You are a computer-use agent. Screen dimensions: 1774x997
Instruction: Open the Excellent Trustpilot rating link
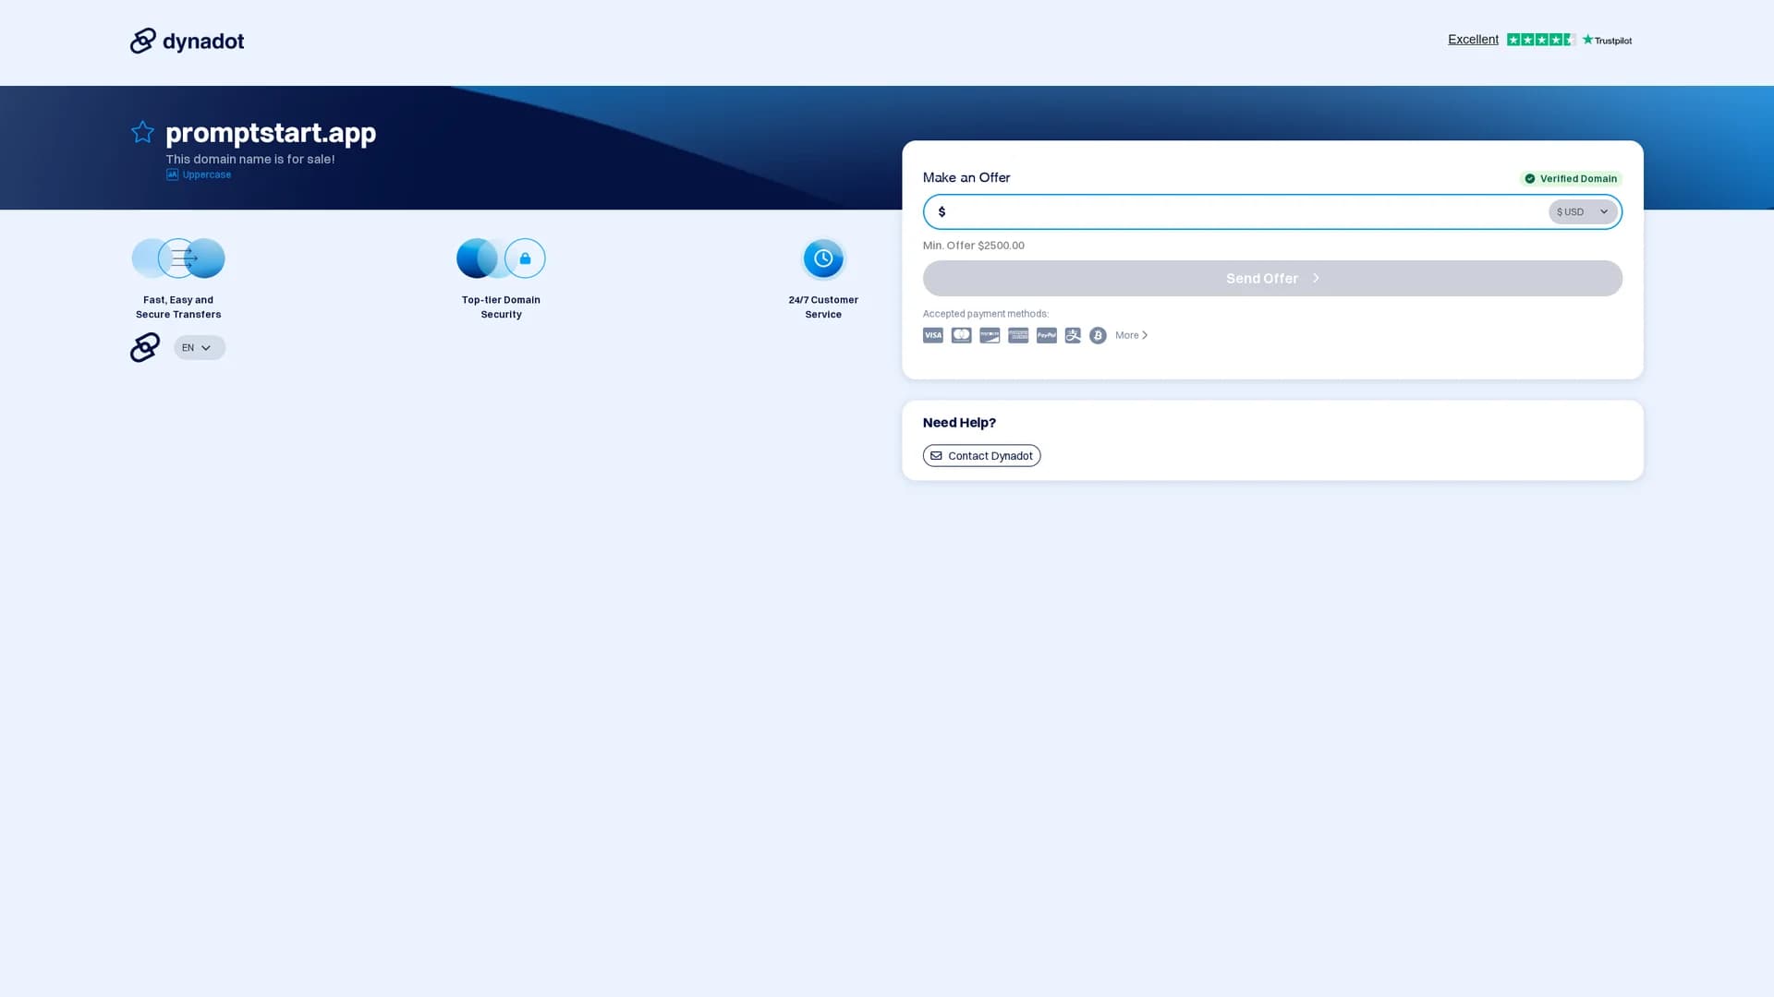pos(1473,40)
